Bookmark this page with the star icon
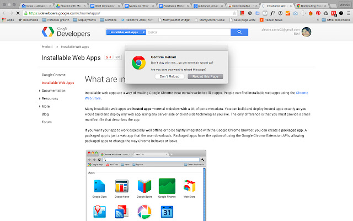The height and width of the screenshot is (221, 353). 234,13
